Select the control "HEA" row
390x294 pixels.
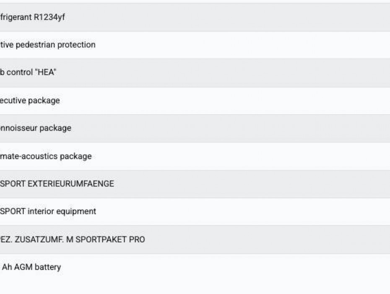(195, 73)
